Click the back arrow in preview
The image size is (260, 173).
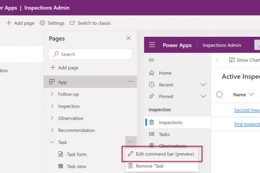pyautogui.click(x=218, y=60)
